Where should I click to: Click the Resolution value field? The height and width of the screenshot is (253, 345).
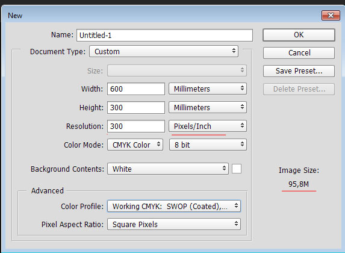tap(136, 126)
